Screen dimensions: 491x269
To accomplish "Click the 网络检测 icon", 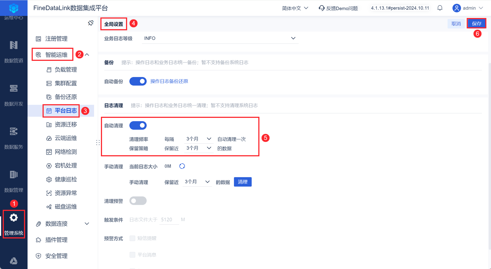I will (x=49, y=152).
